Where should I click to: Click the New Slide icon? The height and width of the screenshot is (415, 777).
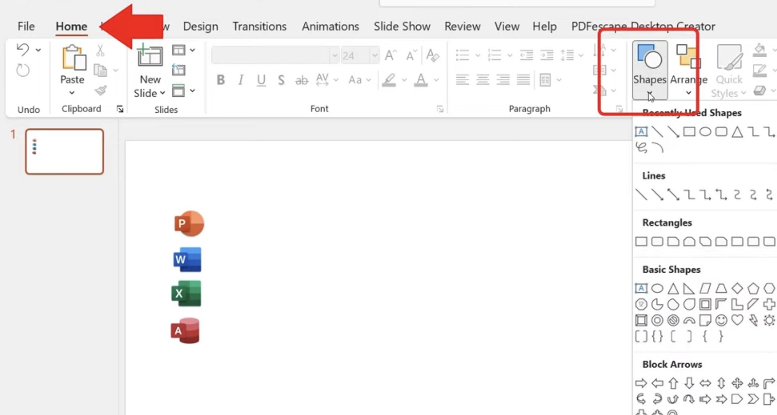[149, 56]
